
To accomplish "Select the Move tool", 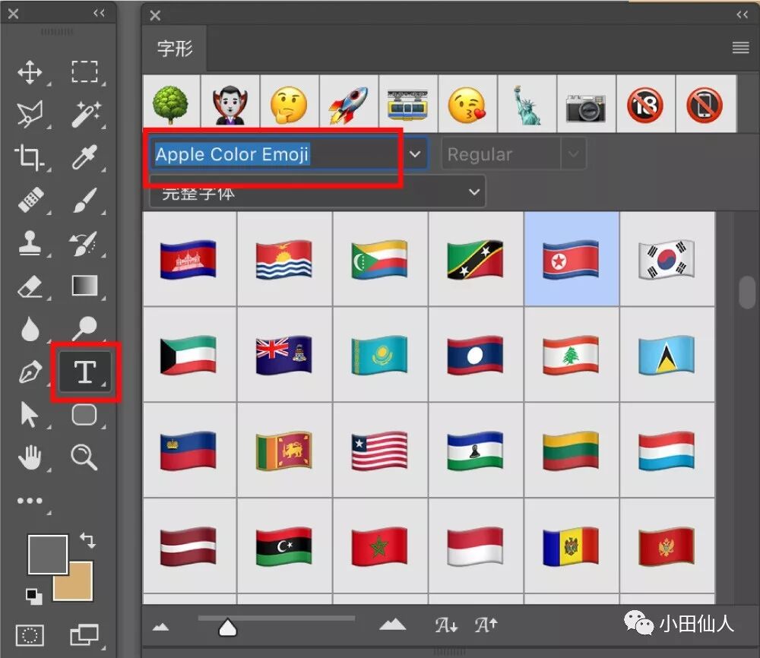I will coord(30,73).
